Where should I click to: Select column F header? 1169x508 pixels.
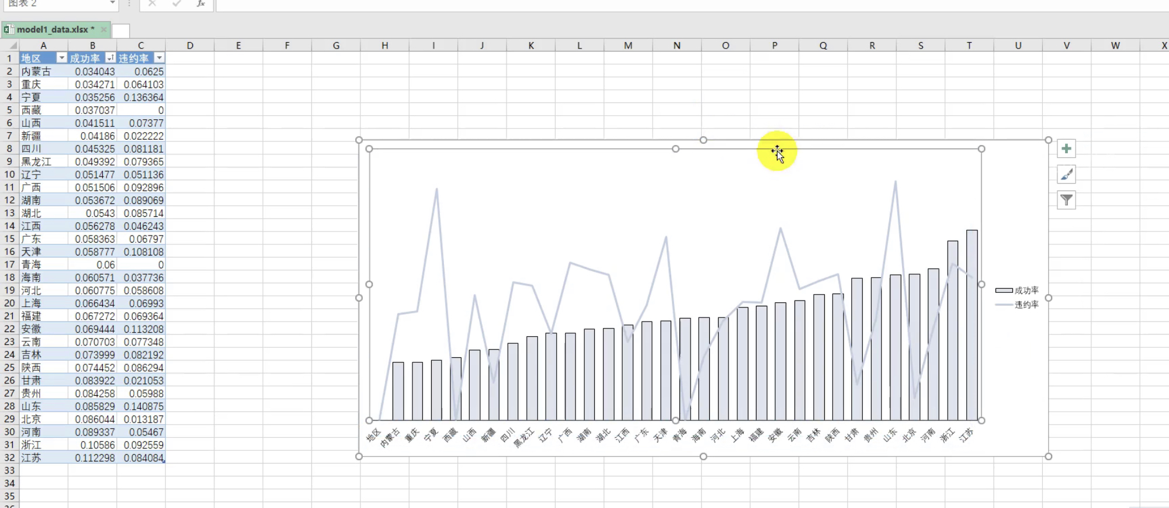click(287, 45)
